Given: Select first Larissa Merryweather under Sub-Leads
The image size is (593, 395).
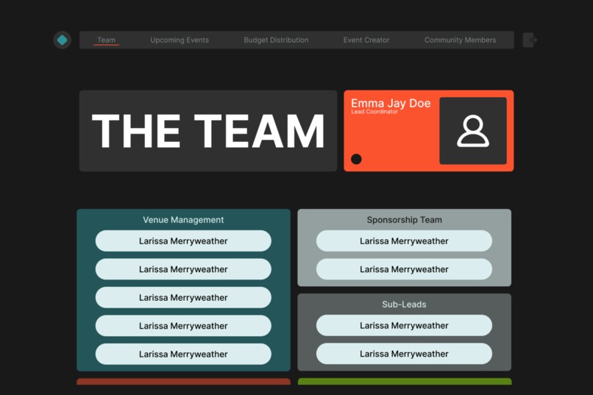Looking at the screenshot, I should [404, 325].
